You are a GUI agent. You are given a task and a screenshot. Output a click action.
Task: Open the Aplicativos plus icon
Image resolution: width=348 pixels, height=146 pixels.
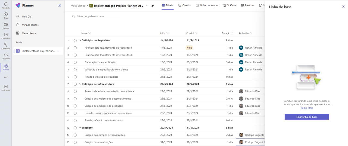6,86
